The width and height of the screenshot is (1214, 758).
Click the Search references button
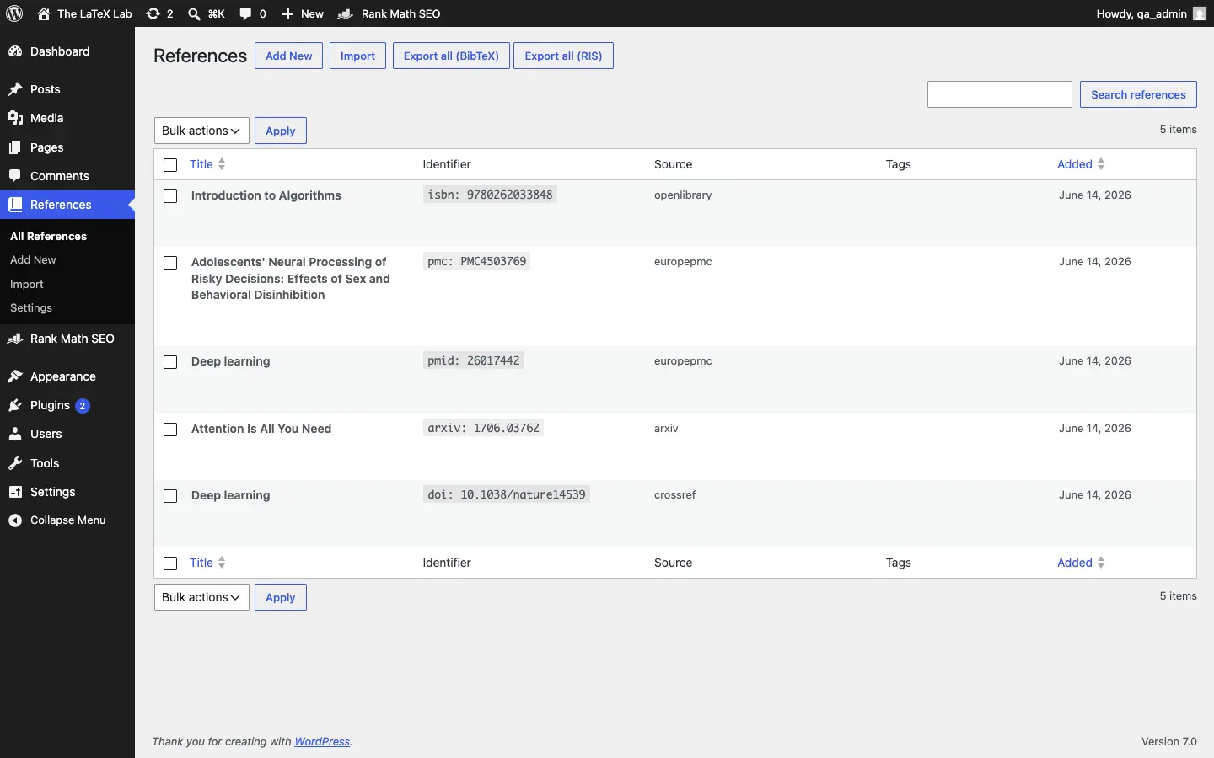pos(1138,94)
